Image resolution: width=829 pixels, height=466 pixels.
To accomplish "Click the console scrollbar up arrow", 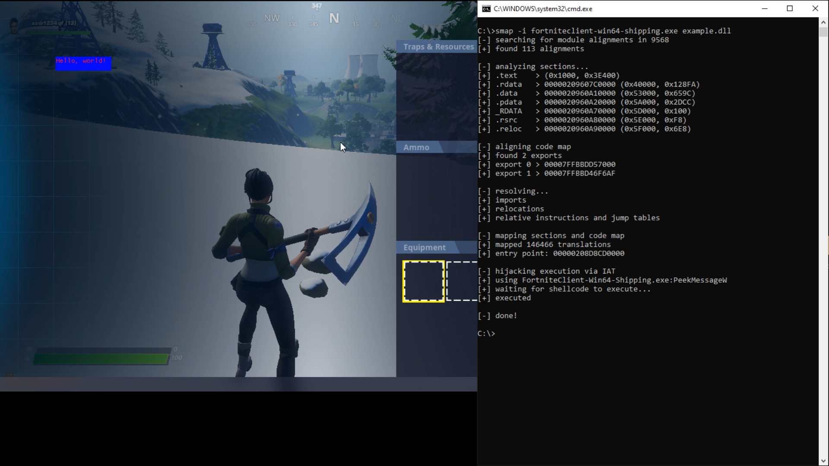I will click(x=823, y=22).
